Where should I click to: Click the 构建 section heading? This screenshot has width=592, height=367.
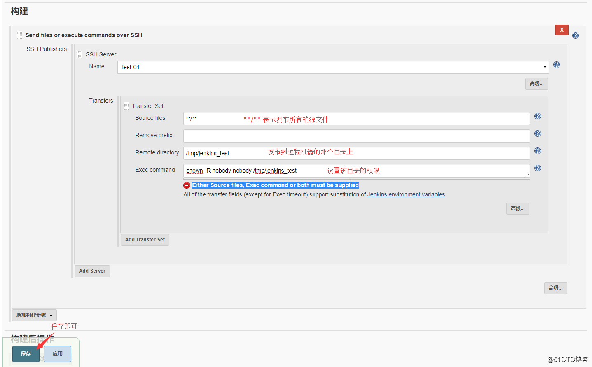coord(19,11)
